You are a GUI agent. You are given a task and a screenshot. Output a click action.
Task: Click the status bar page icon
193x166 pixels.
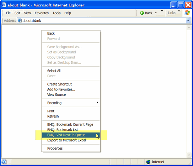(x=4, y=162)
